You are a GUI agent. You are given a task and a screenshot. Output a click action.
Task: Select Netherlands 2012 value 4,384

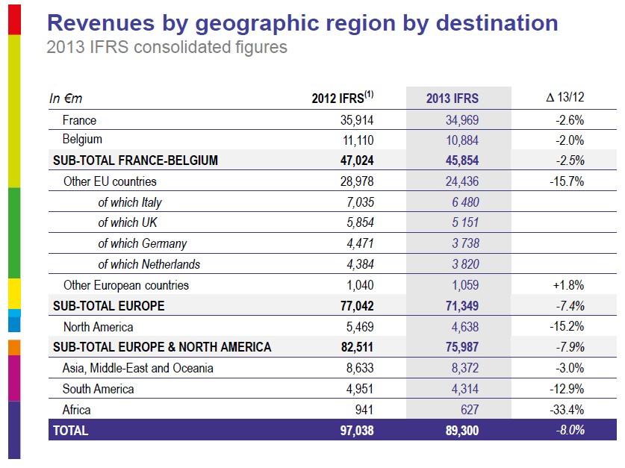click(361, 264)
